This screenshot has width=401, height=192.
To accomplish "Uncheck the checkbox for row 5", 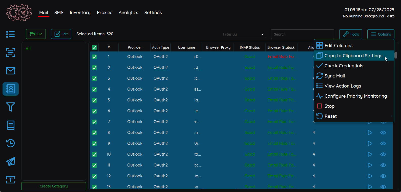I will click(x=94, y=100).
